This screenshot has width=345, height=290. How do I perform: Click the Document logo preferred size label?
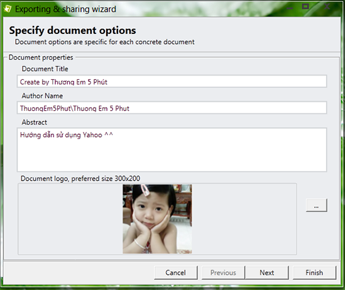click(80, 179)
